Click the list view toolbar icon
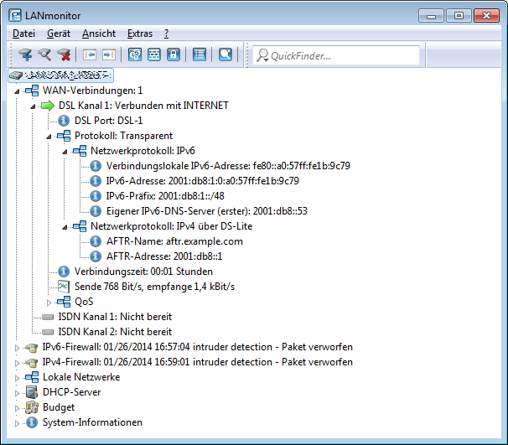 click(200, 55)
